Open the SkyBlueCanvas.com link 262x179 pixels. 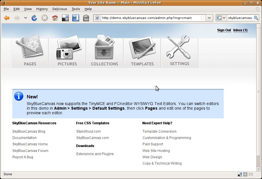click(92, 138)
